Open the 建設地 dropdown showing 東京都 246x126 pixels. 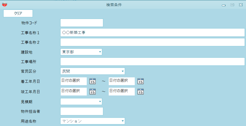click(x=81, y=52)
